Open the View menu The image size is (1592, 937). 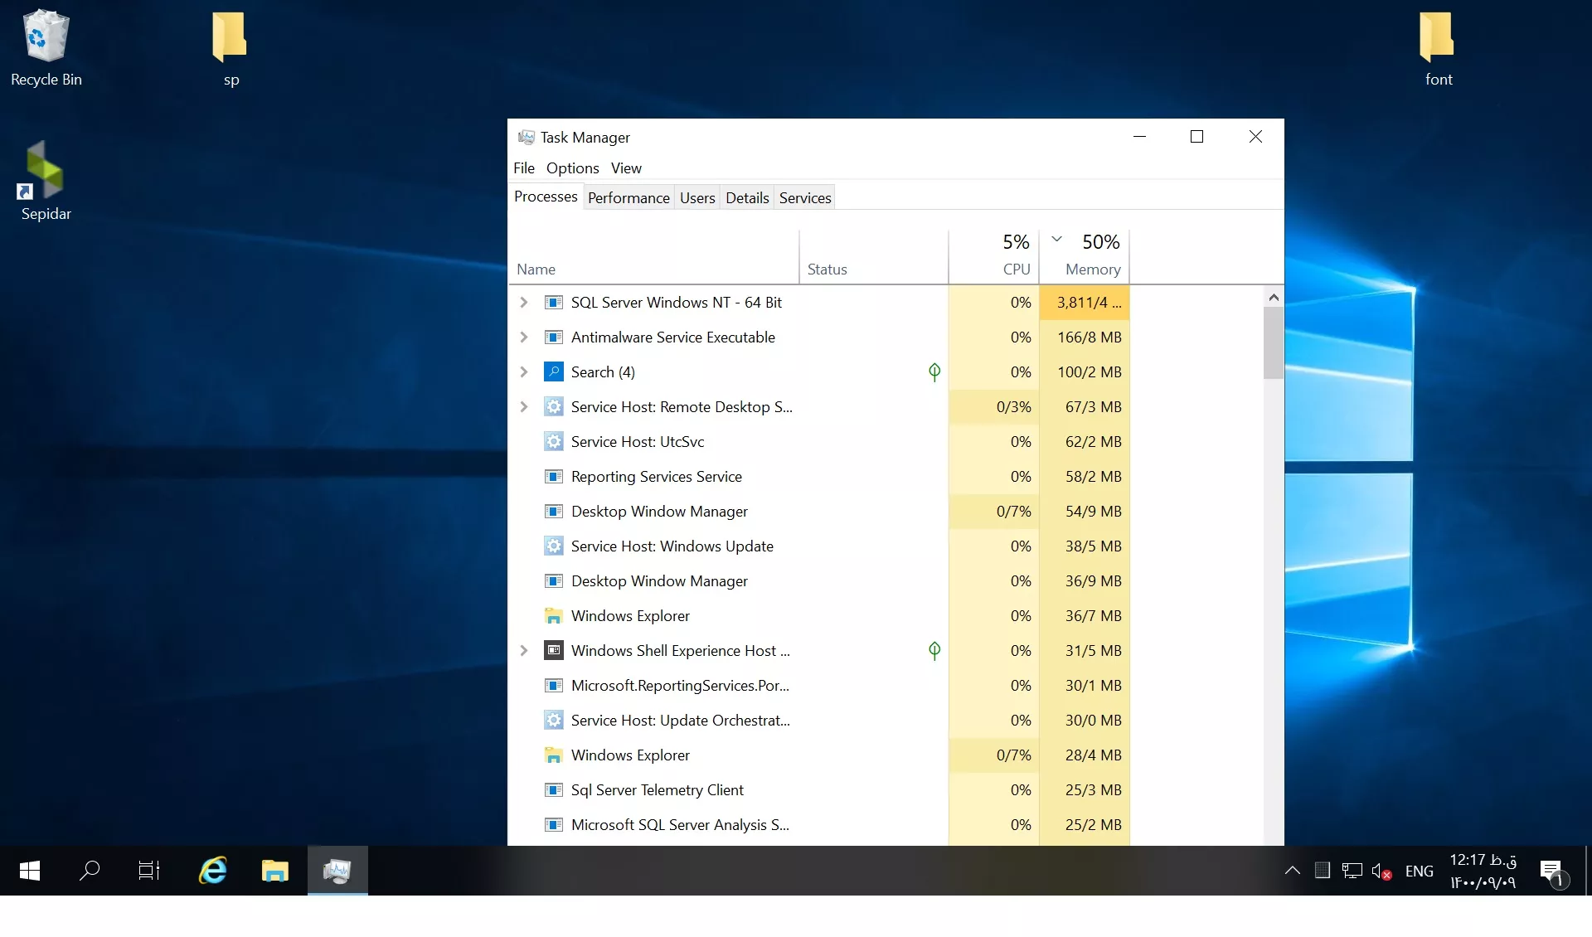pyautogui.click(x=626, y=168)
